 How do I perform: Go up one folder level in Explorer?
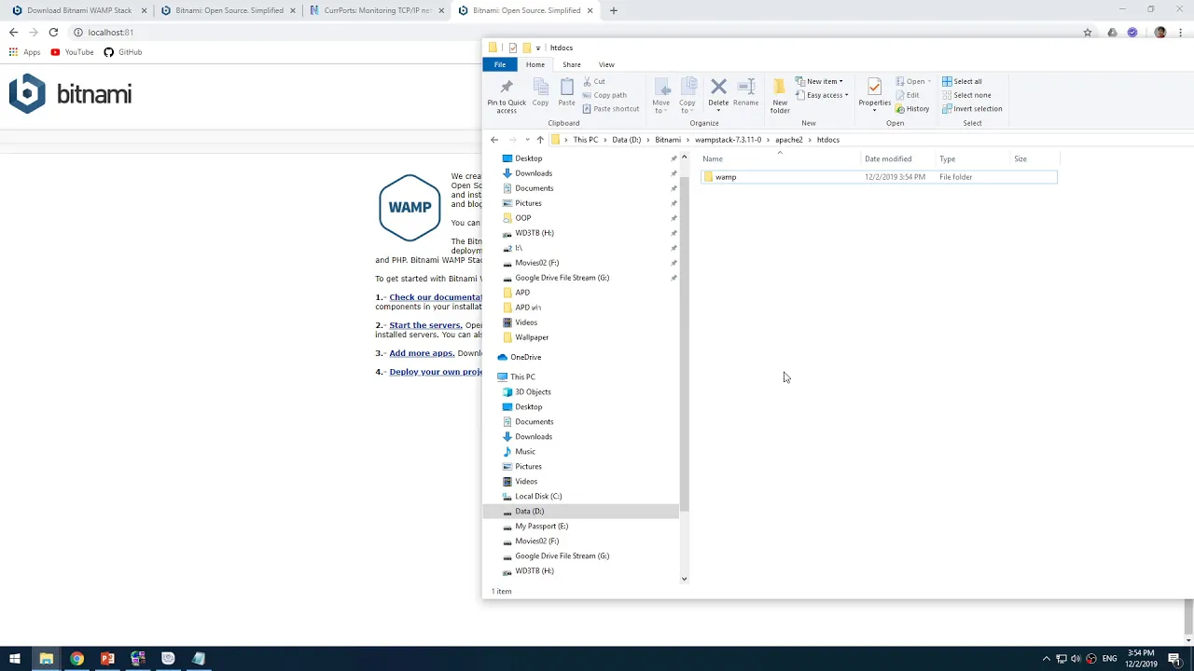(540, 140)
